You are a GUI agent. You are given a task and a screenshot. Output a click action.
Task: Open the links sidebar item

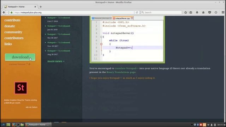coord(8,44)
